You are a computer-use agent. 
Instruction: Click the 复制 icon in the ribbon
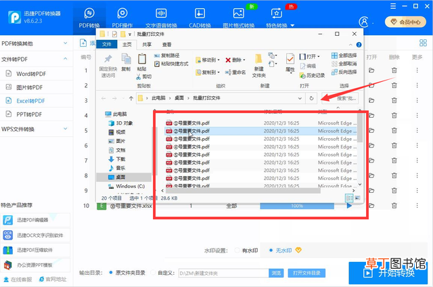[x=126, y=59]
